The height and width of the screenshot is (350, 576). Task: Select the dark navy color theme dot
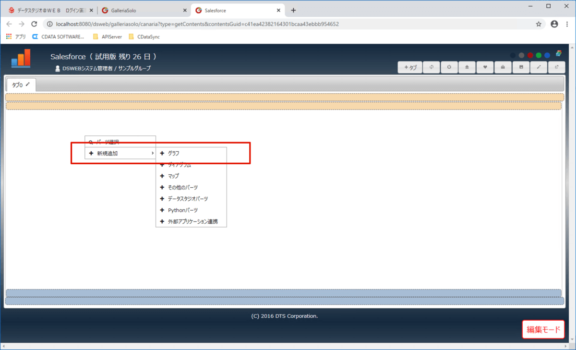coord(513,55)
